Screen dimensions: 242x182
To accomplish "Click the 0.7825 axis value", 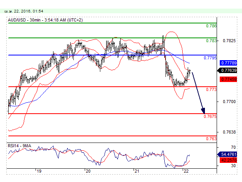I will pos(230,41).
